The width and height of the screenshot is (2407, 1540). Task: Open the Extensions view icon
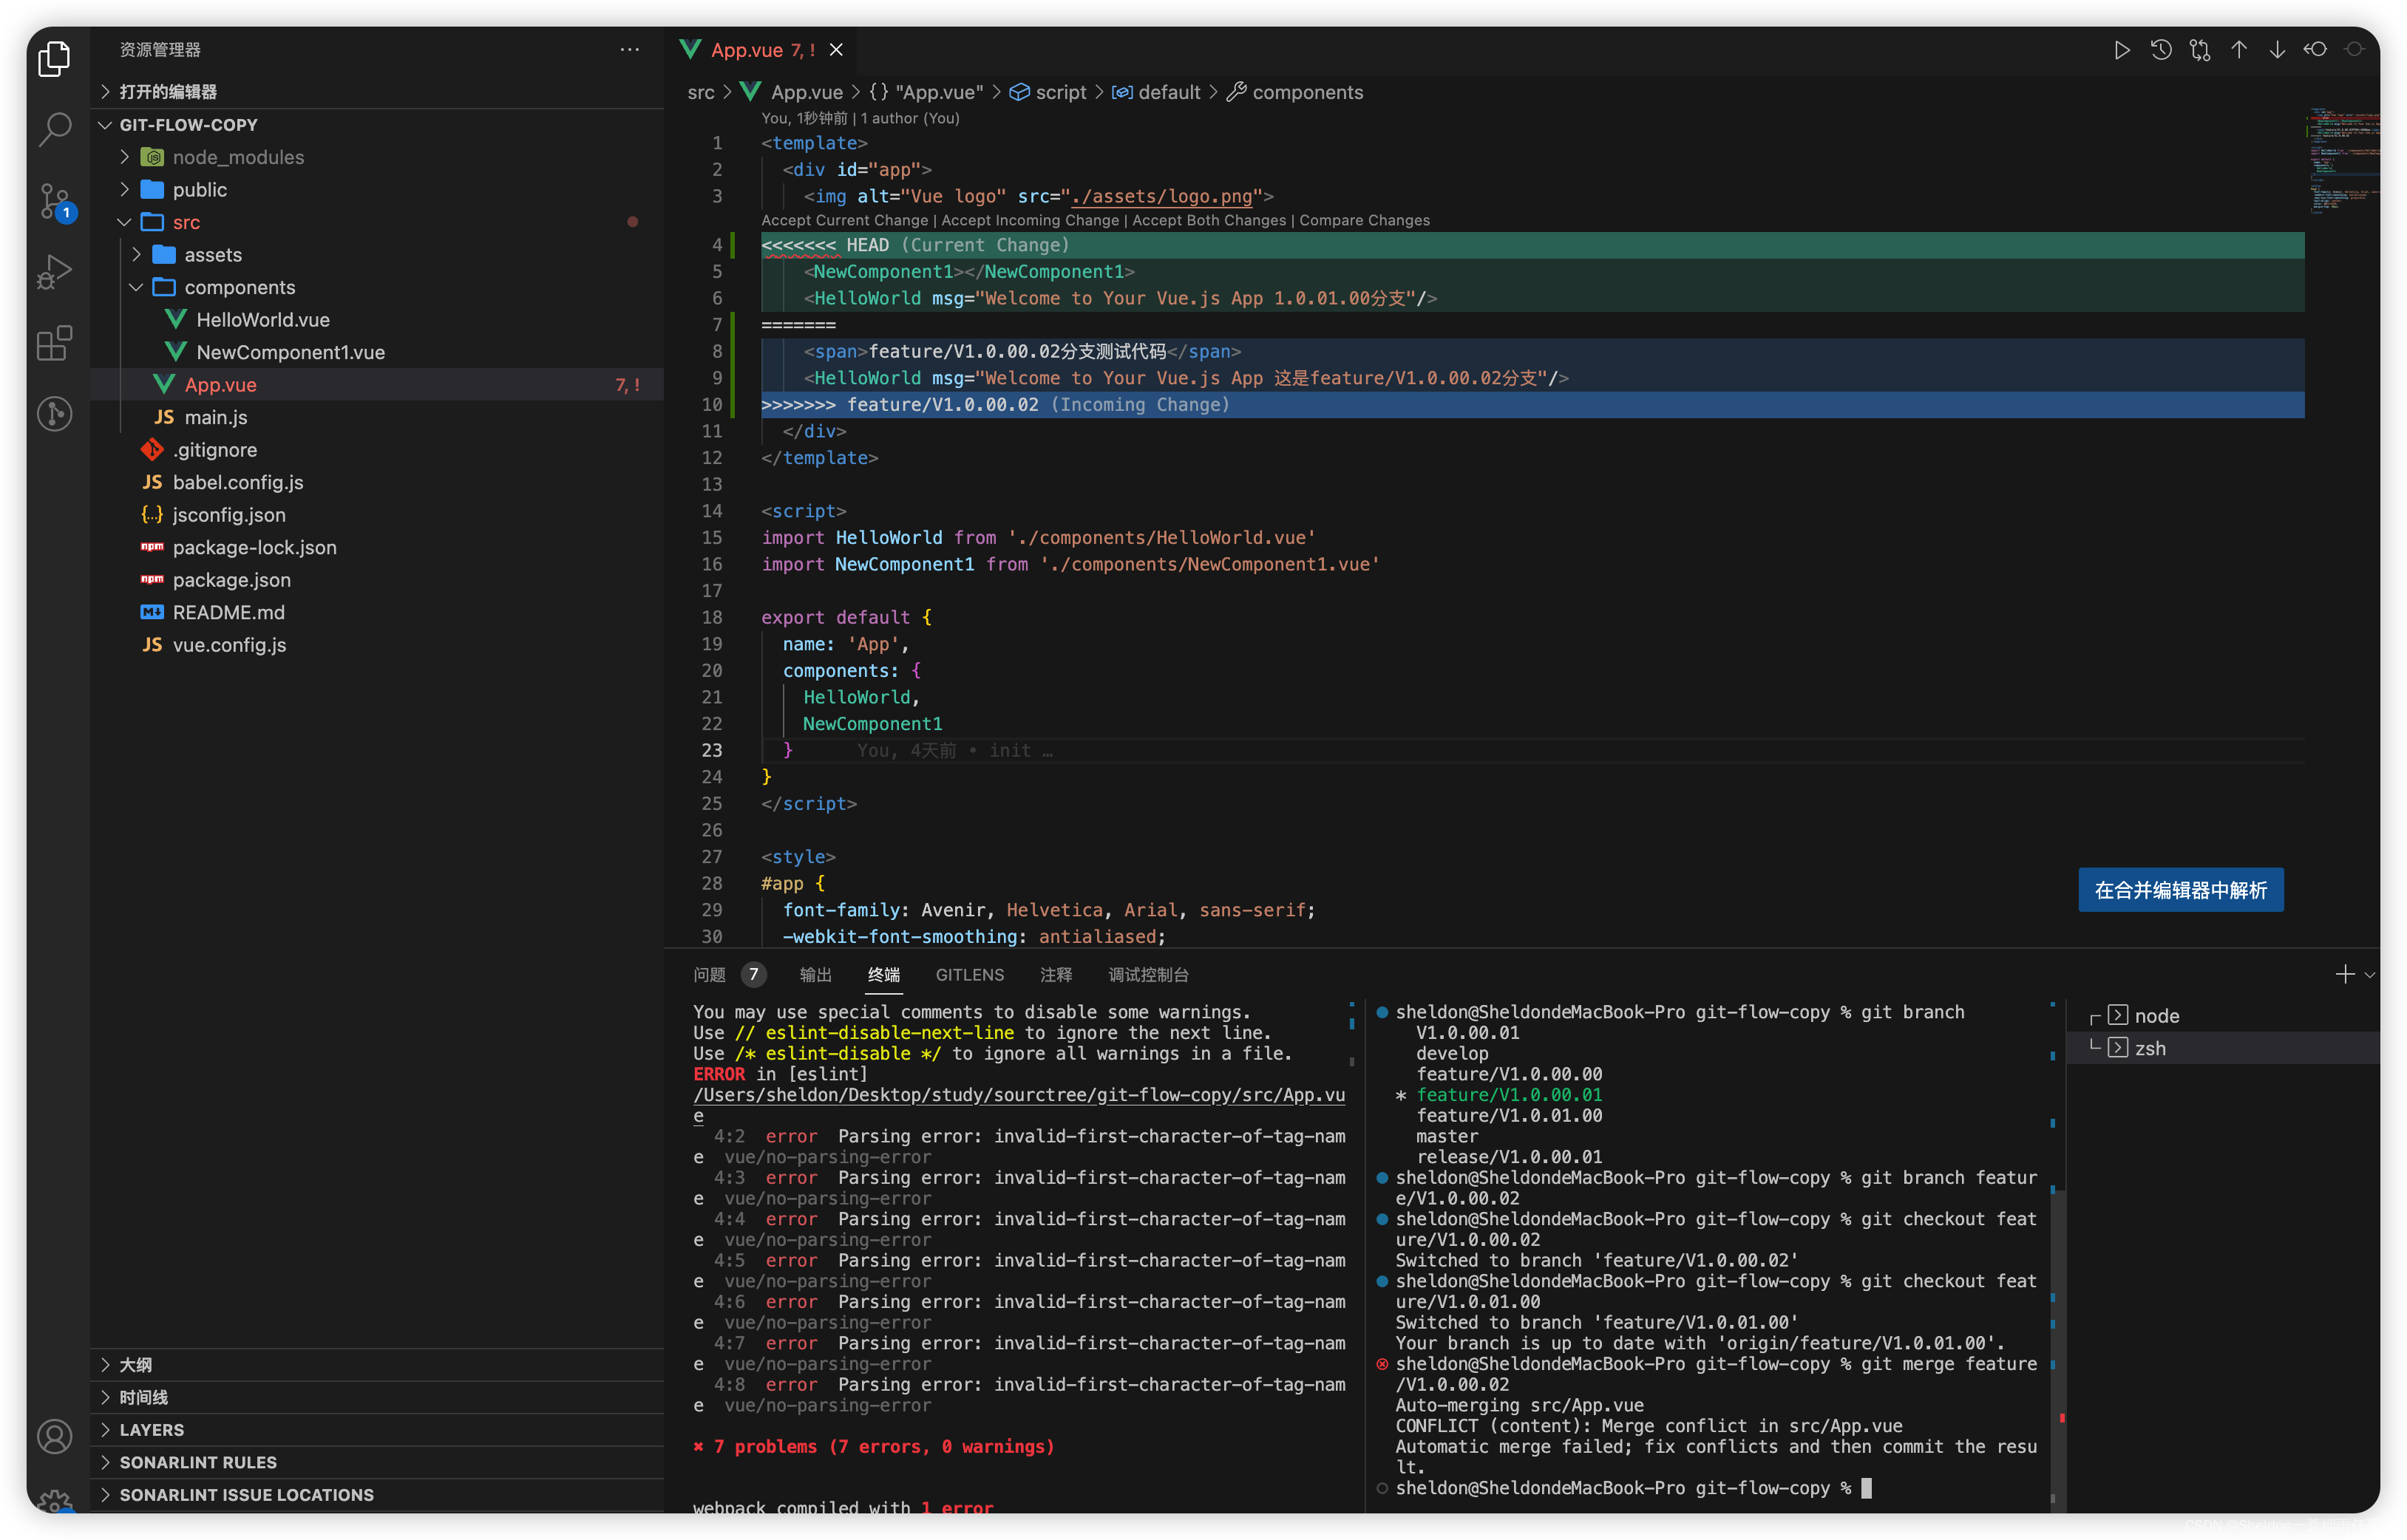(x=55, y=343)
